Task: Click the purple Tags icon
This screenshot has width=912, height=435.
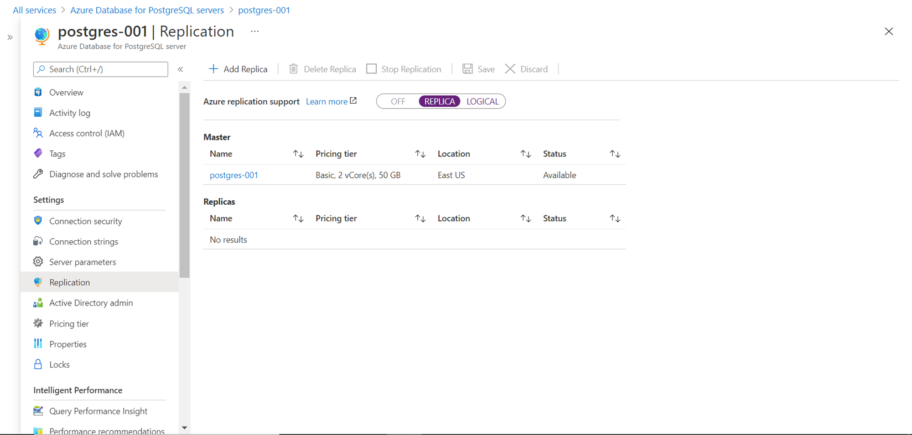Action: point(38,153)
